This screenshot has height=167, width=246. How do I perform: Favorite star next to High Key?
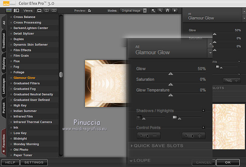[11, 105]
